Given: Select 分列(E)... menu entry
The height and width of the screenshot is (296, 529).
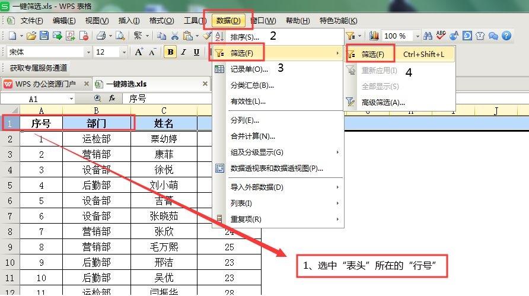Looking at the screenshot, I should 244,120.
